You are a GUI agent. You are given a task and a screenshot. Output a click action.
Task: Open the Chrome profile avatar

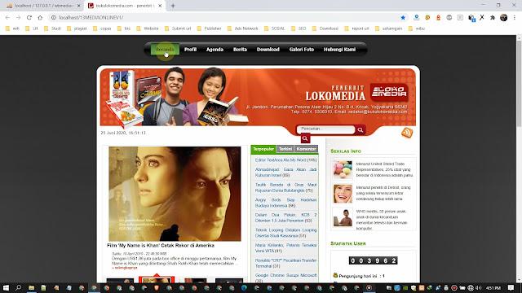click(x=504, y=17)
